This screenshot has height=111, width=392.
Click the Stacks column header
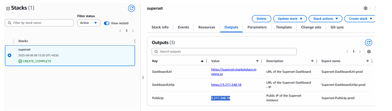tap(23, 41)
